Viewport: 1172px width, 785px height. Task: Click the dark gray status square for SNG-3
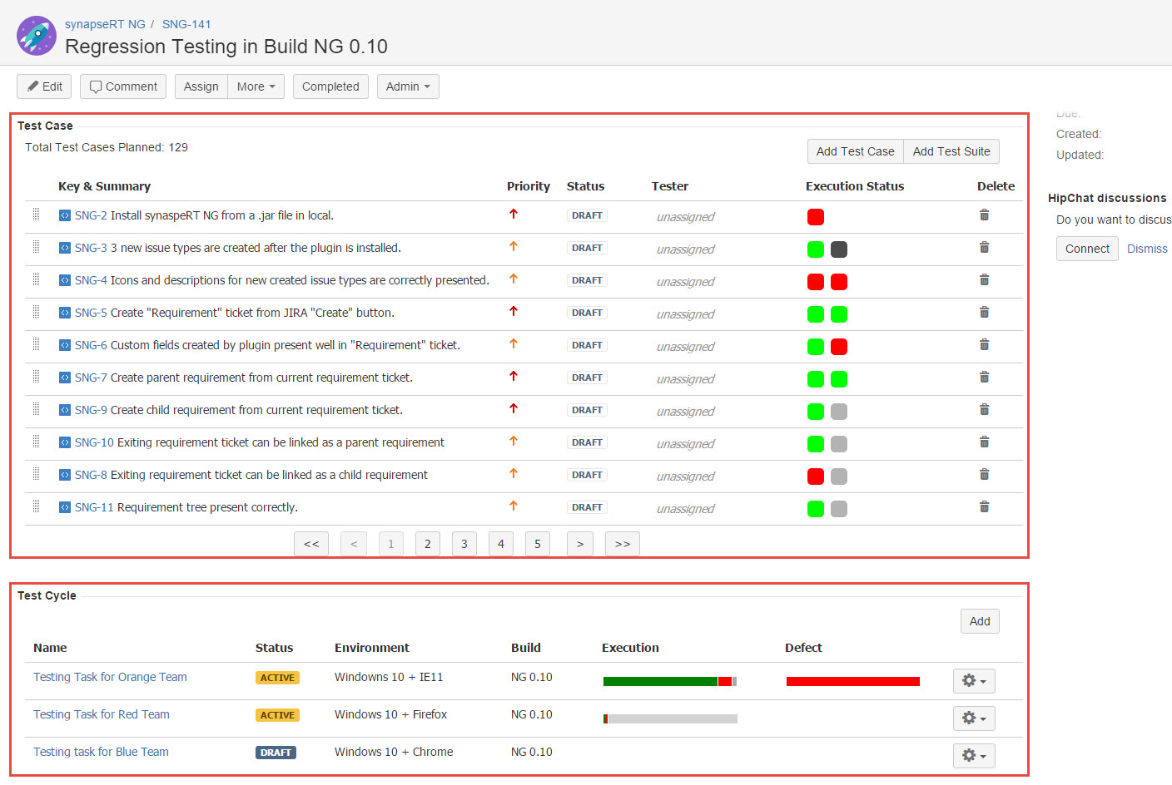coord(839,249)
